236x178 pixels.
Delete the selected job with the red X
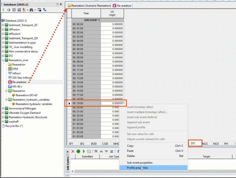[x=73, y=151]
